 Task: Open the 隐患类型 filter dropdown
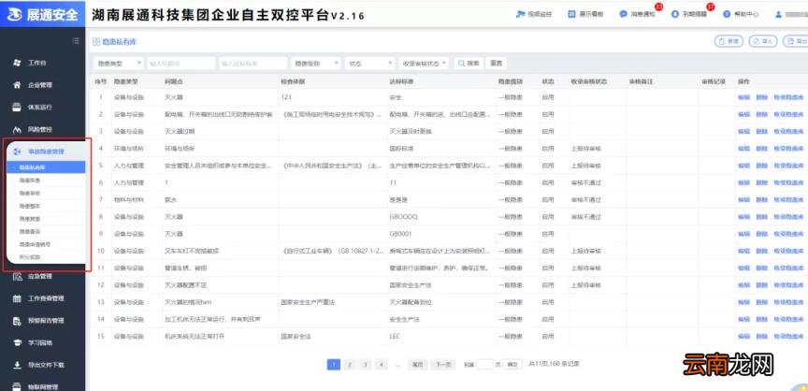[118, 64]
